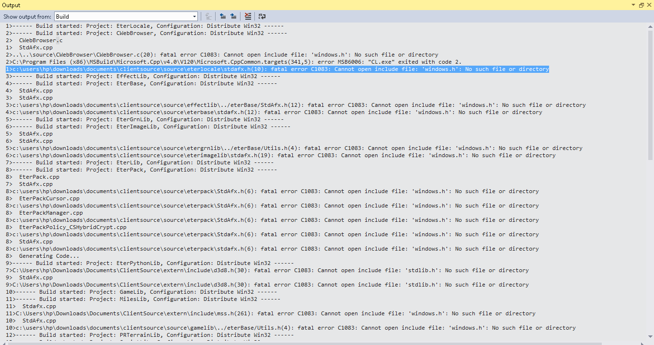The width and height of the screenshot is (654, 345).
Task: Select 'Build started: Project: GameLib' line
Action: click(x=141, y=292)
